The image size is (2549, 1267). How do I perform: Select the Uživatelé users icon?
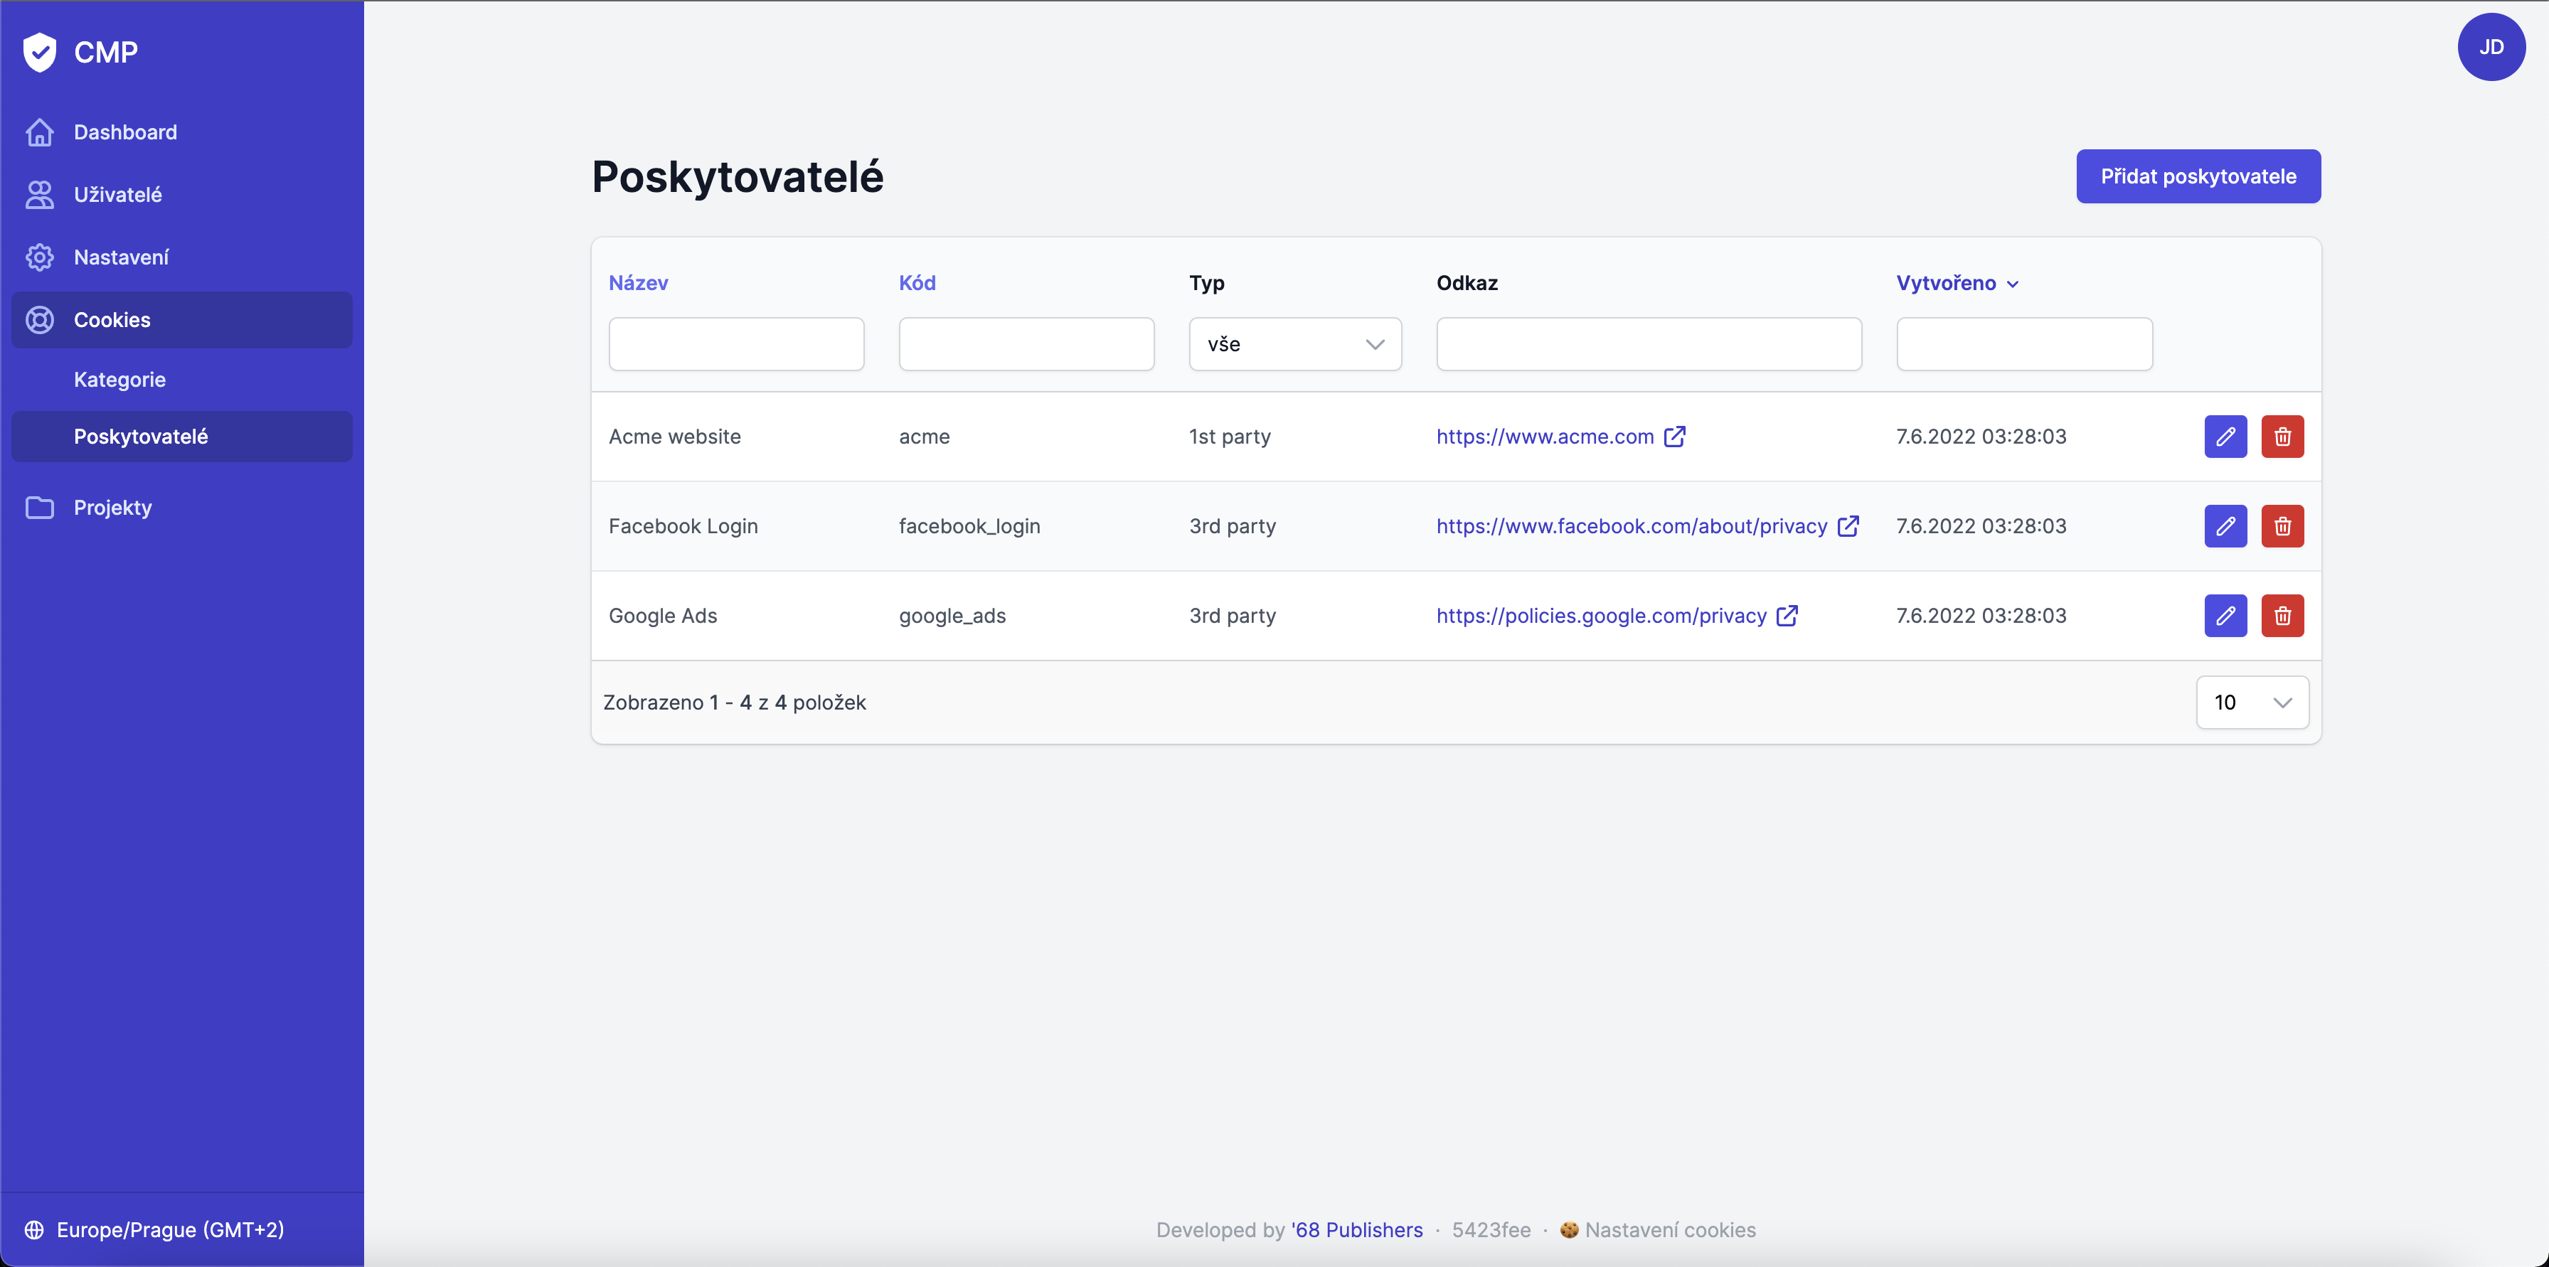[x=40, y=194]
